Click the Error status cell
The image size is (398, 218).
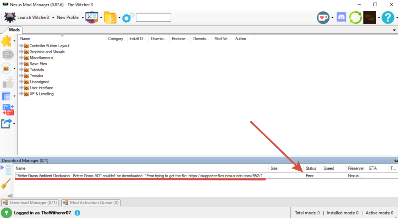pyautogui.click(x=310, y=176)
